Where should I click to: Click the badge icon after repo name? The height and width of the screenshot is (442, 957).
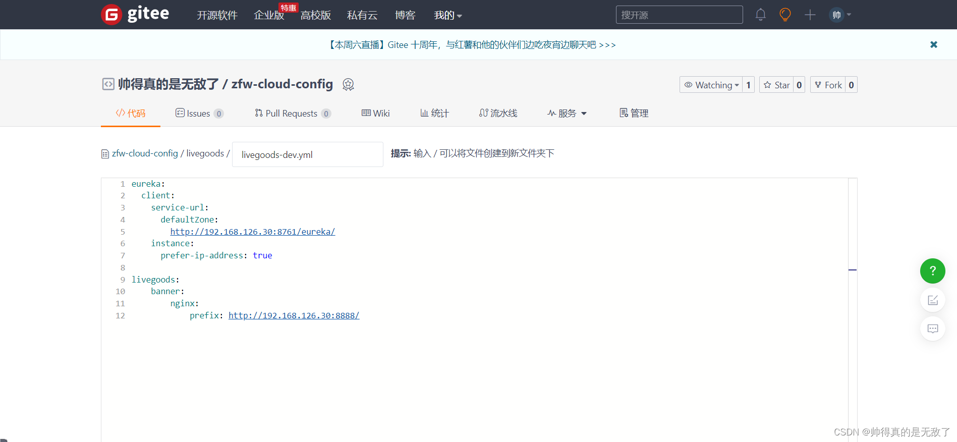[x=348, y=84]
